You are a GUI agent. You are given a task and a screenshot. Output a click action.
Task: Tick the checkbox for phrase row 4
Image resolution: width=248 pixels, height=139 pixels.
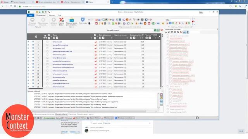(47, 51)
